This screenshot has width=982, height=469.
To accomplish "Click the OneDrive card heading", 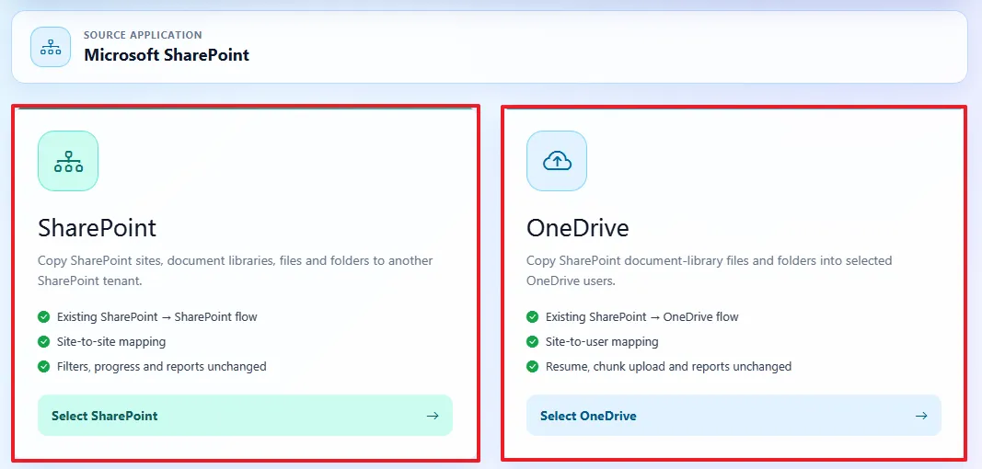I will (x=577, y=229).
